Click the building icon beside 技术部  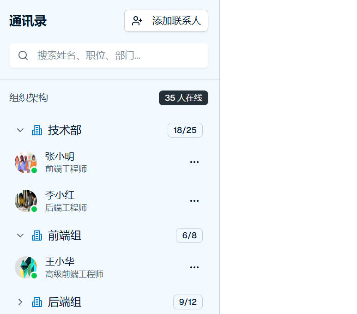[x=37, y=131]
